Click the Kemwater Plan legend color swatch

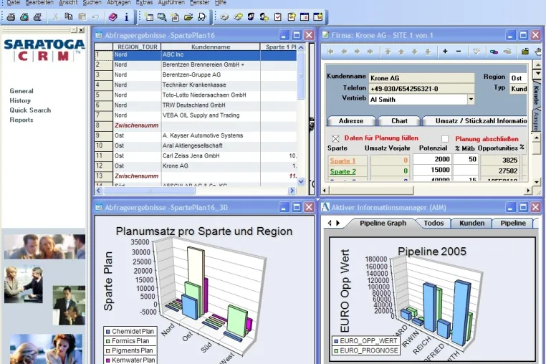pyautogui.click(x=108, y=360)
